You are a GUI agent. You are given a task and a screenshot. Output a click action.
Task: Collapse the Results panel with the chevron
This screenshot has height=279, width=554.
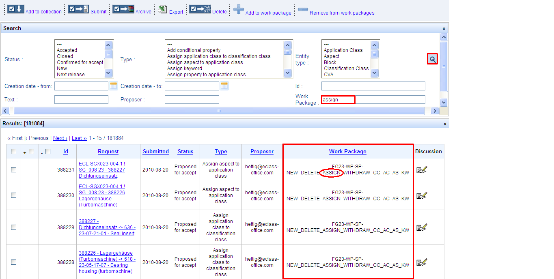pos(444,124)
